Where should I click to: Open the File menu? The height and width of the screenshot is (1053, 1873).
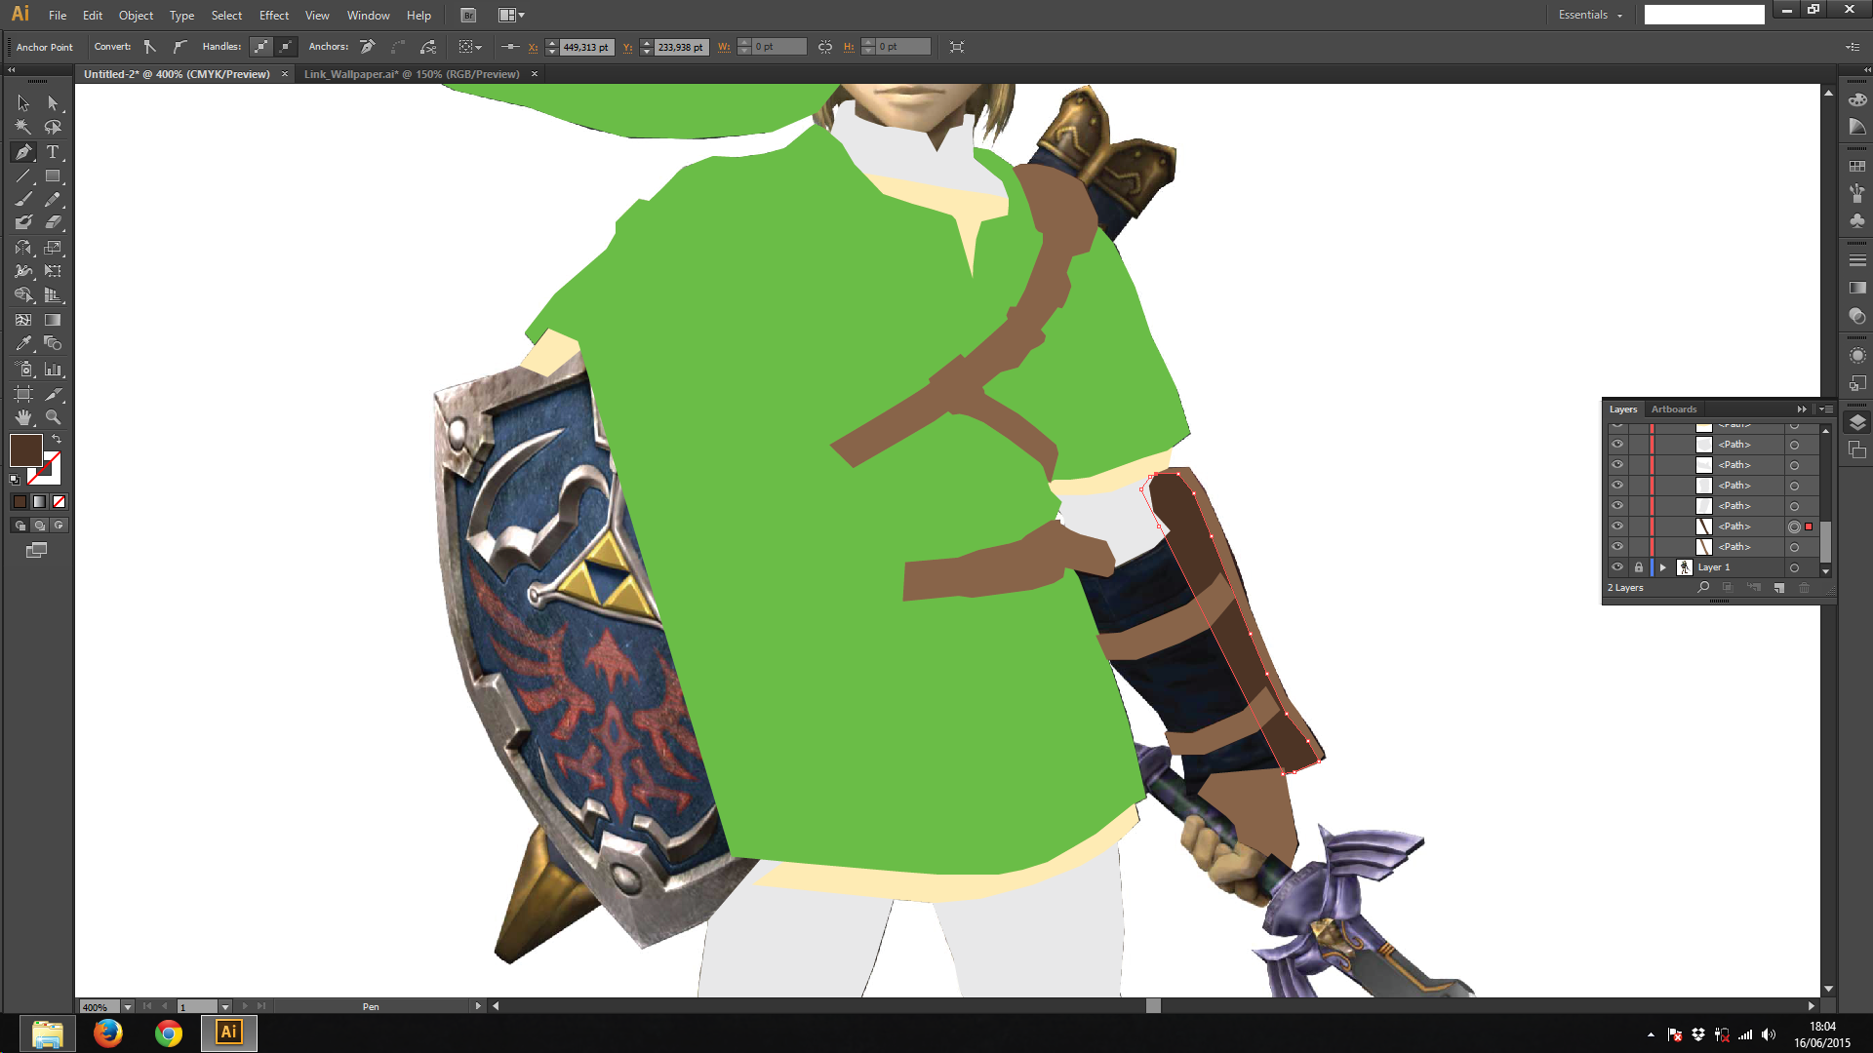pyautogui.click(x=58, y=16)
